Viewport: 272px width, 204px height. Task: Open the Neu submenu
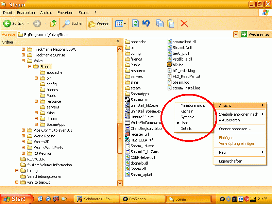point(240,152)
